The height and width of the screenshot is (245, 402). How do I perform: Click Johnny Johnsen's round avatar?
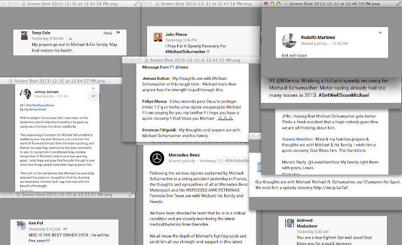[25, 94]
